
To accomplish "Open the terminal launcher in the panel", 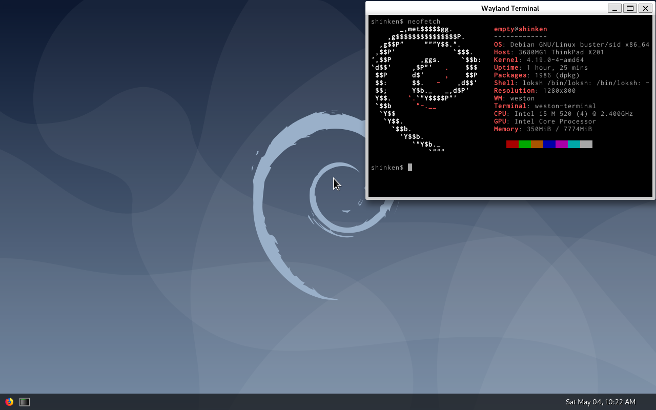I will click(x=25, y=402).
